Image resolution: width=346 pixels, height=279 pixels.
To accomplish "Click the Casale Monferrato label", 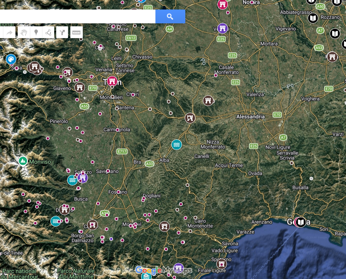I will [226, 70].
